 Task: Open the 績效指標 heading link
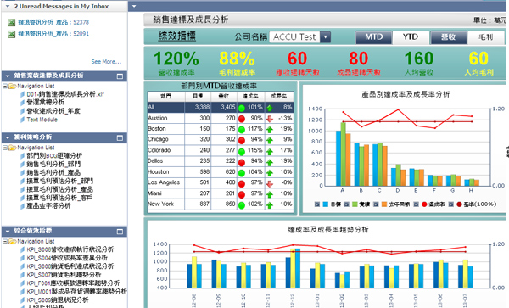177,36
